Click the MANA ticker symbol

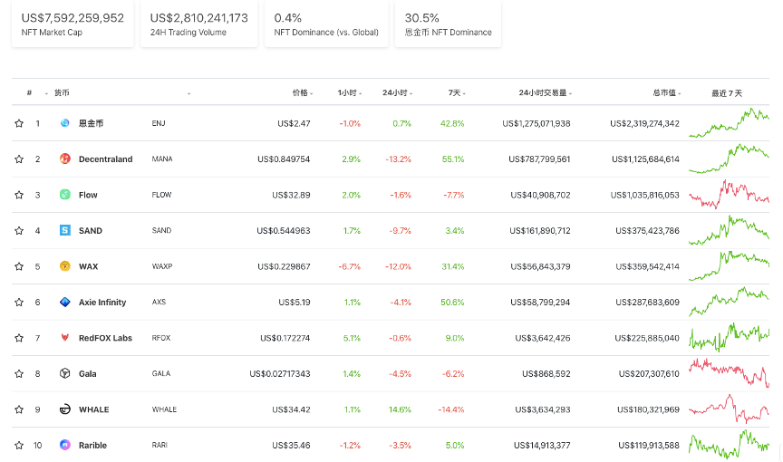point(162,159)
